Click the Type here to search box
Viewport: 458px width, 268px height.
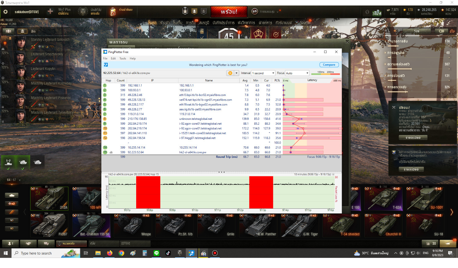pos(46,253)
